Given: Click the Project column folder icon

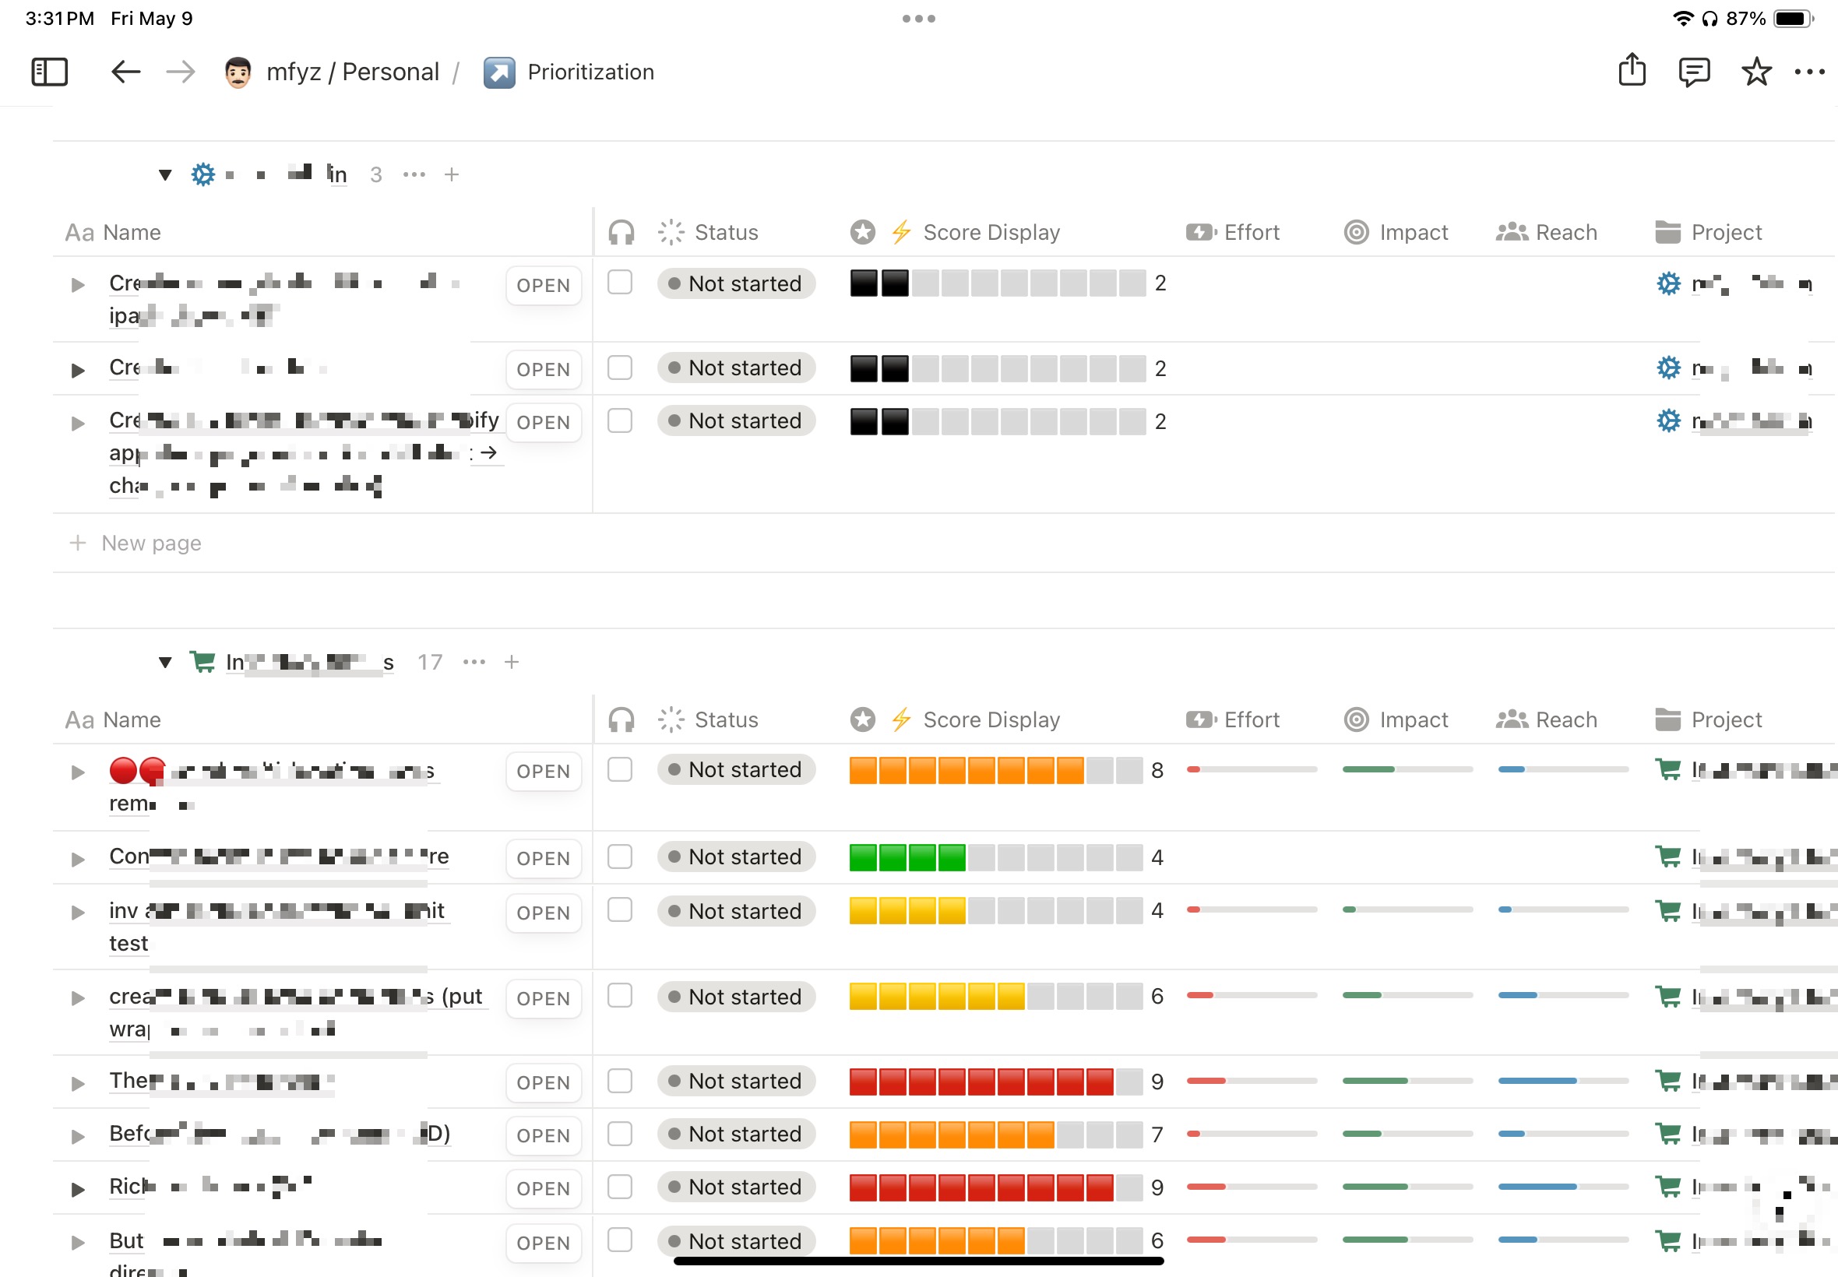Looking at the screenshot, I should coord(1667,232).
